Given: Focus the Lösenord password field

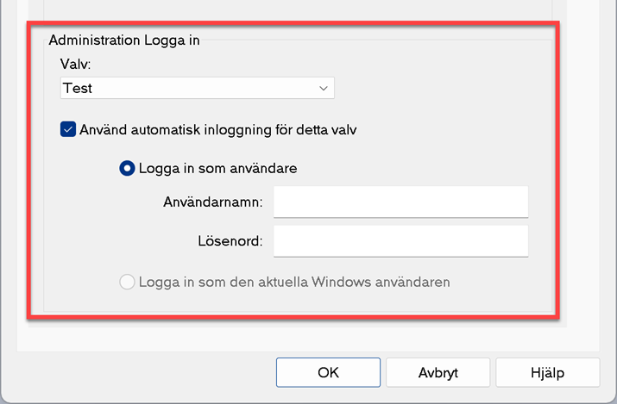Looking at the screenshot, I should (400, 241).
